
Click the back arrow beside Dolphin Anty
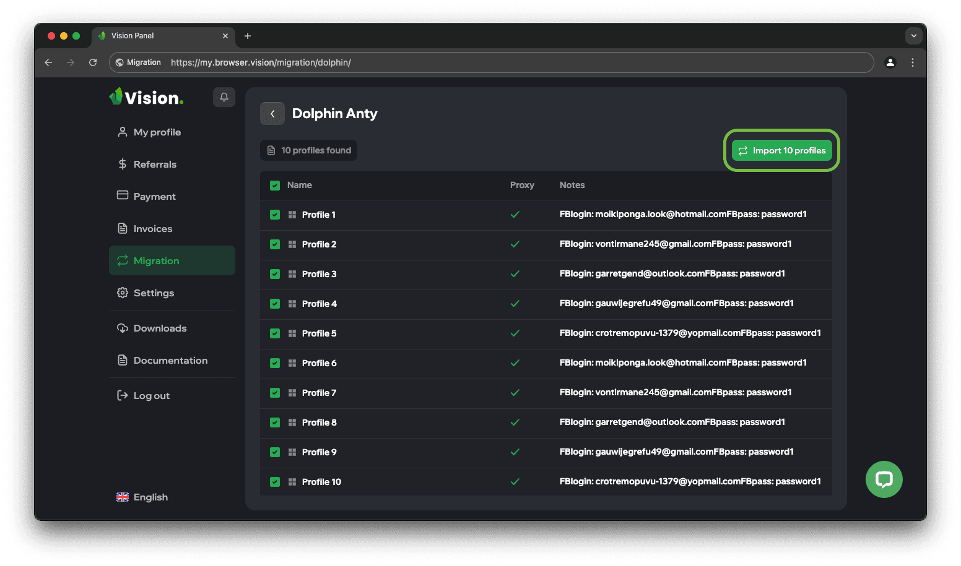(x=272, y=114)
